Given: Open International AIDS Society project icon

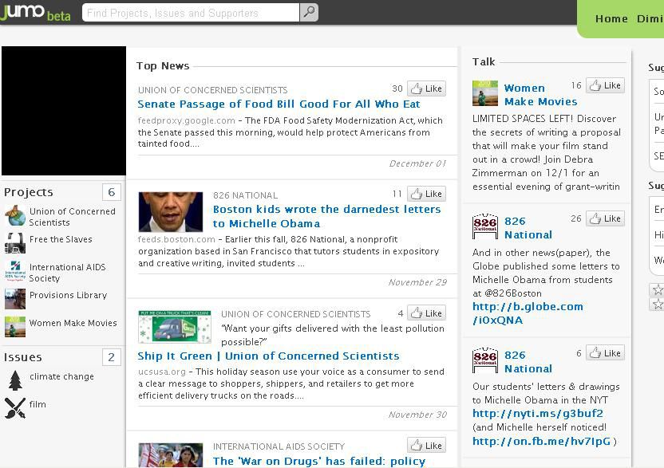Looking at the screenshot, I should coord(15,271).
